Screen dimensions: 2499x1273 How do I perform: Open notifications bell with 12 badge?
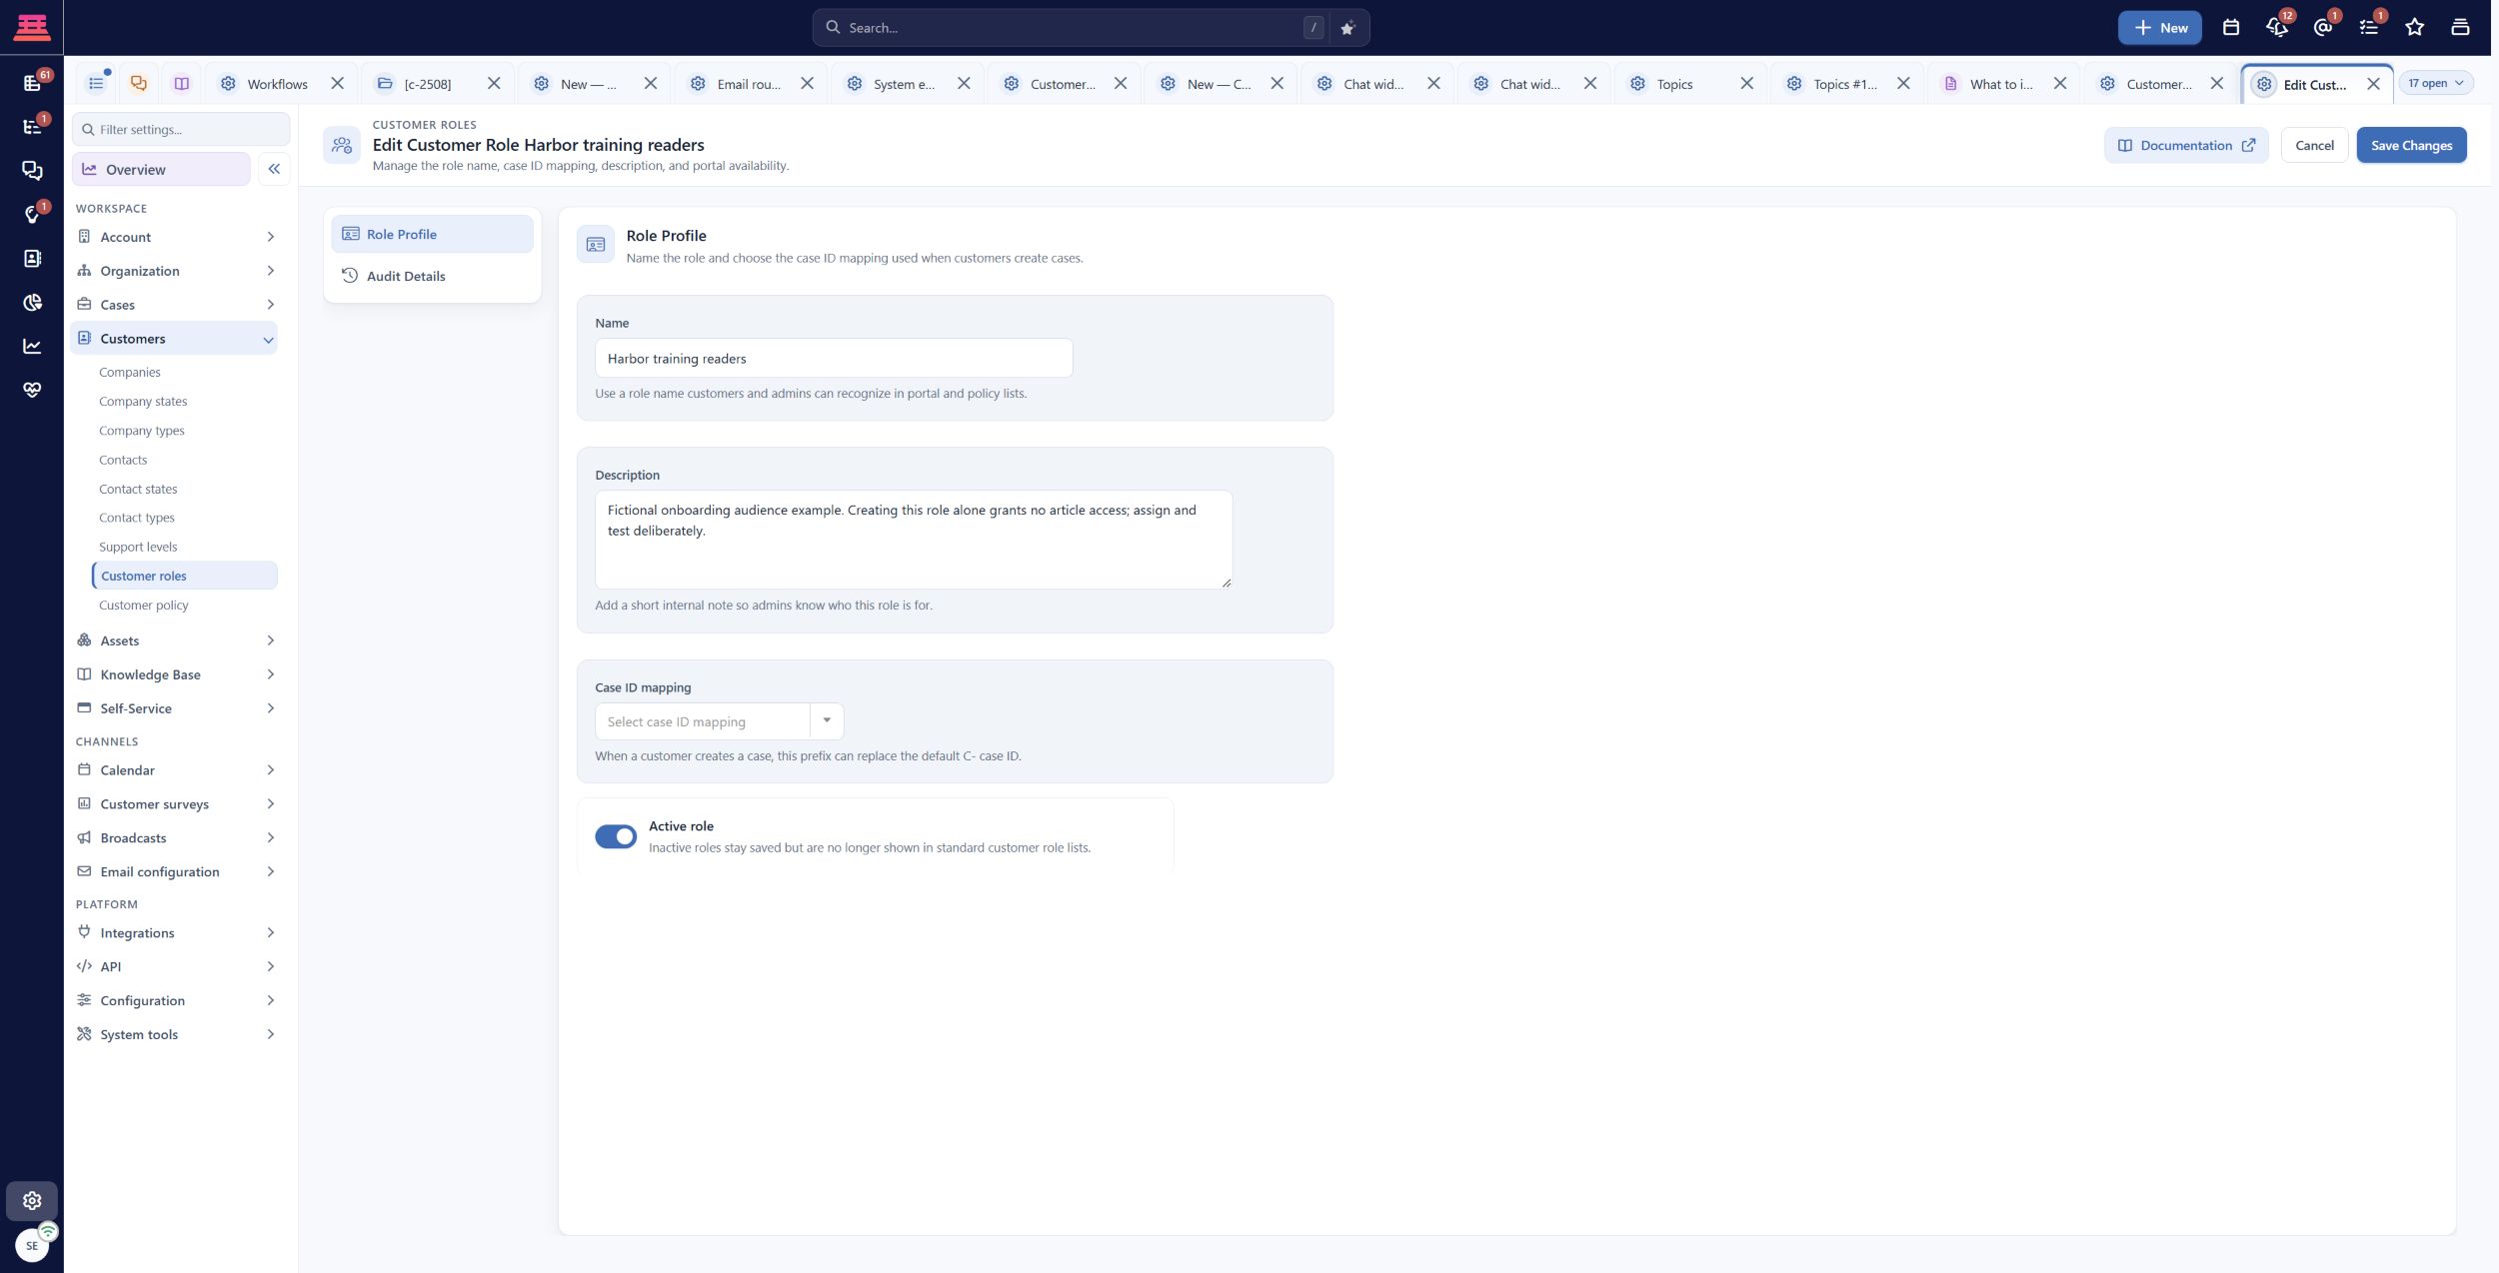tap(2277, 28)
